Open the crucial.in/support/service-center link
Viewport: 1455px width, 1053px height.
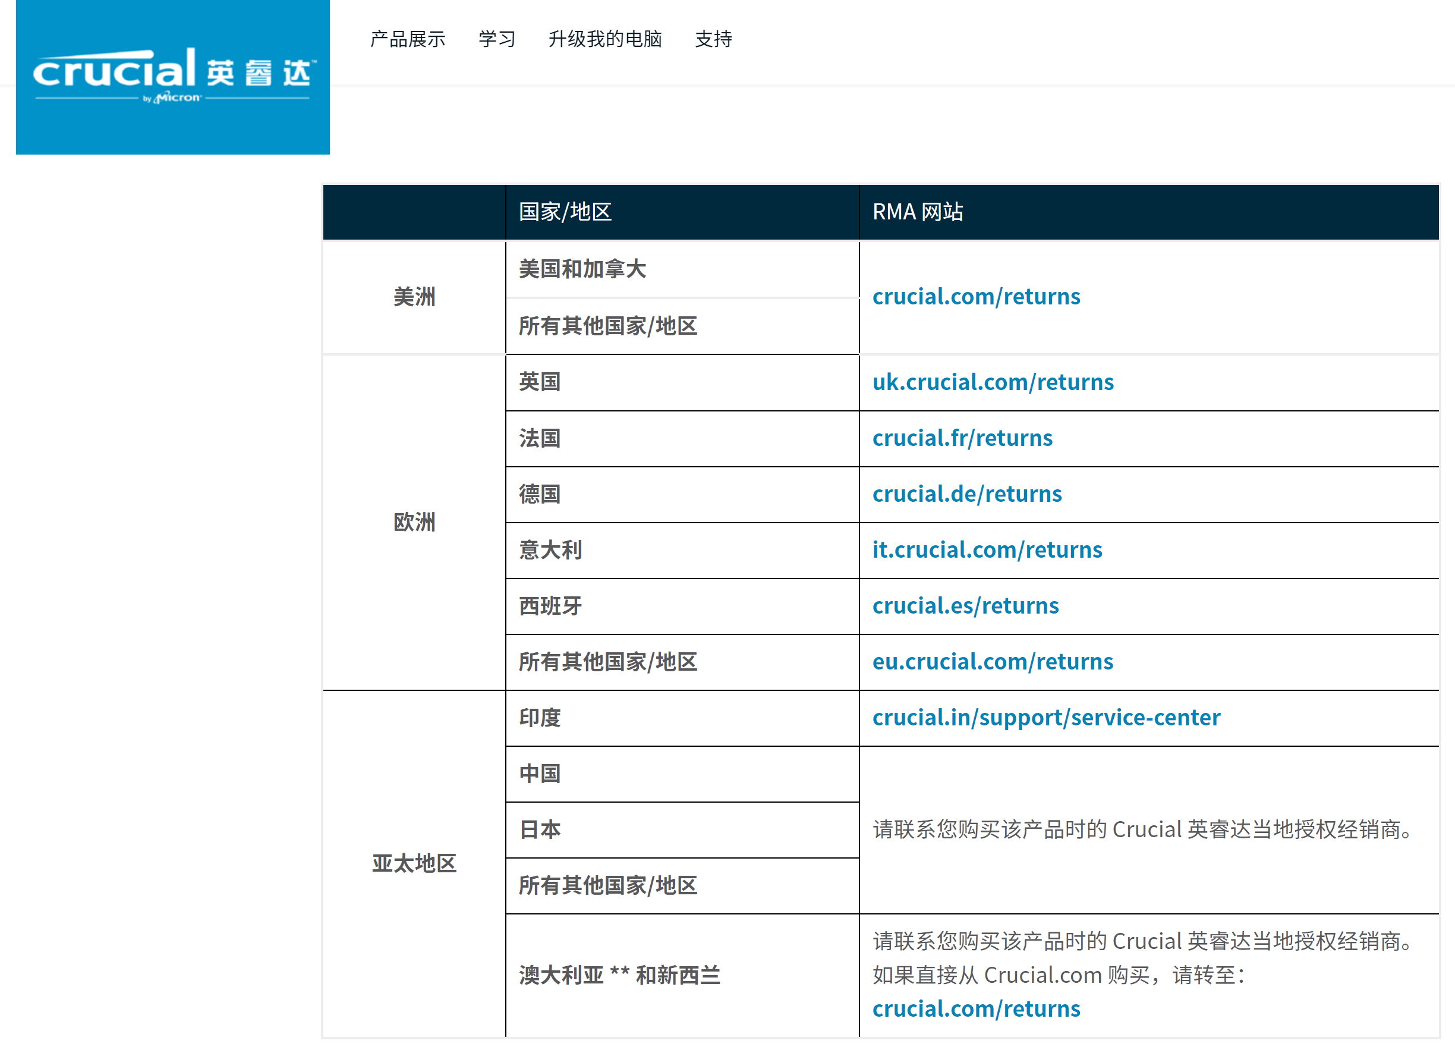(x=1045, y=718)
